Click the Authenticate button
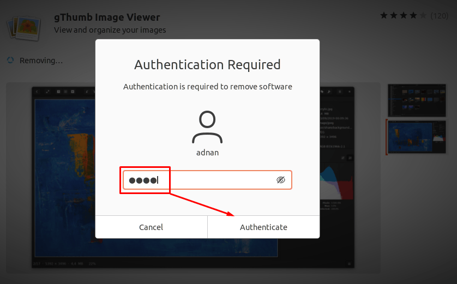 pos(263,227)
